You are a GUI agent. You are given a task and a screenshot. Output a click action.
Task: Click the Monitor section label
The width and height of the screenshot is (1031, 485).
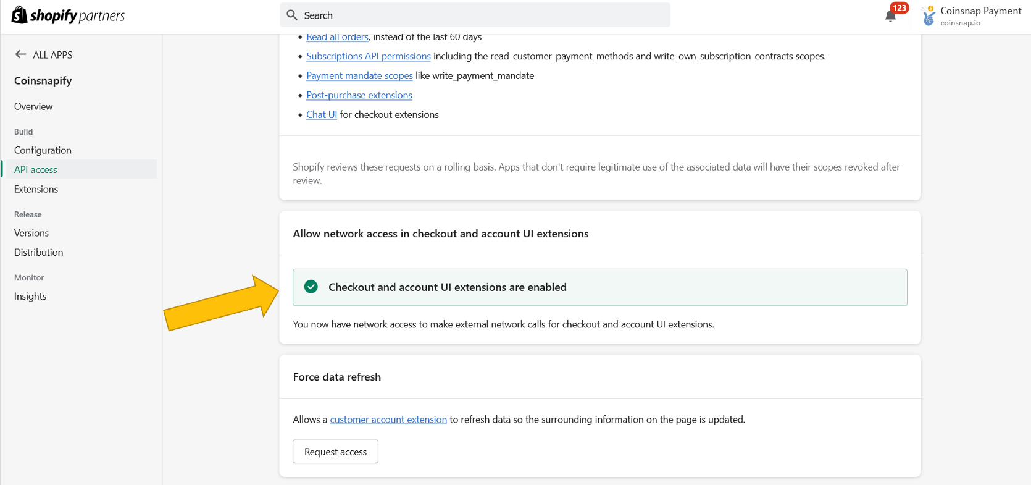click(29, 277)
